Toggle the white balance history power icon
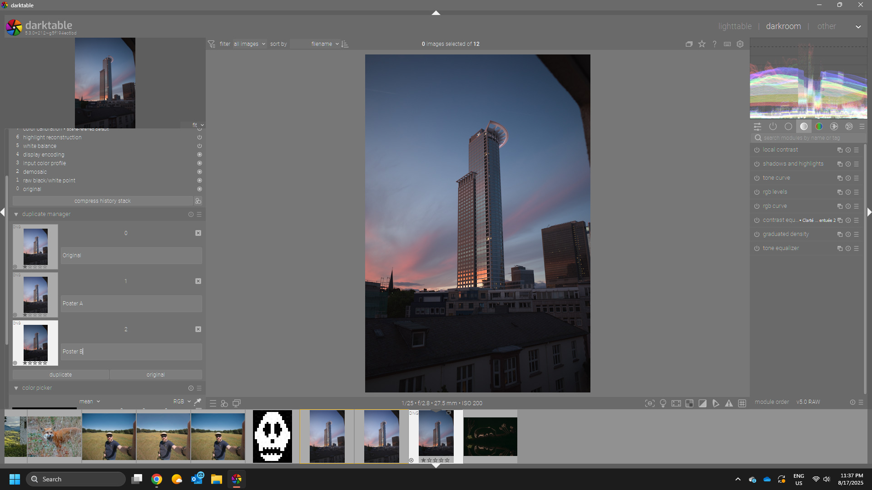 pyautogui.click(x=199, y=146)
